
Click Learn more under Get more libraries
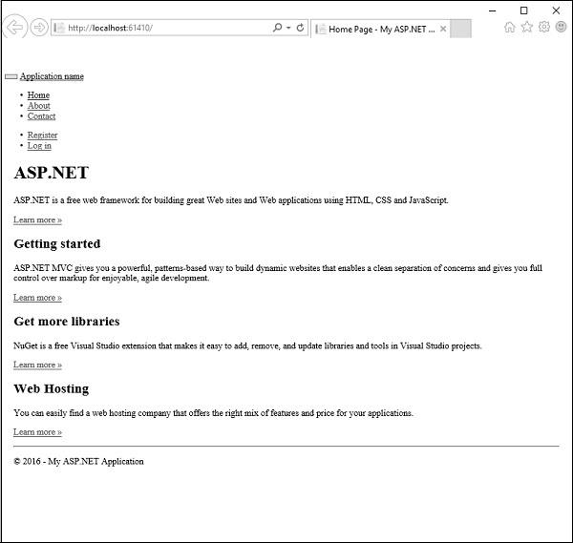coord(37,365)
